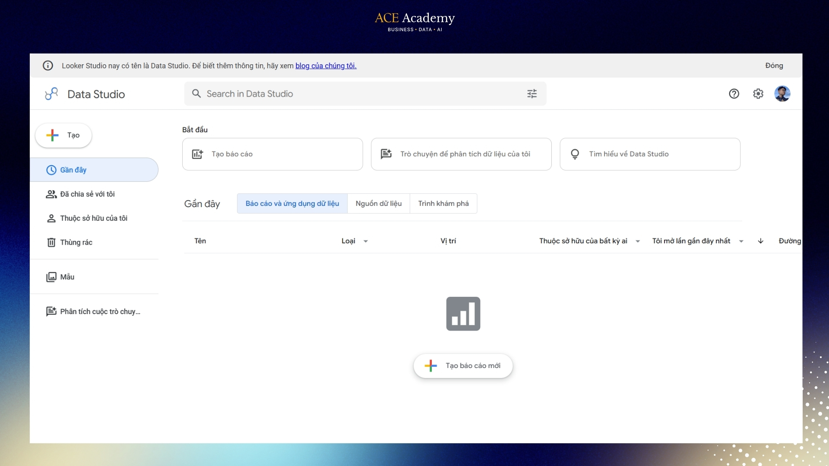Viewport: 829px width, 466px height.
Task: Toggle the sort direction arrow
Action: pos(761,241)
